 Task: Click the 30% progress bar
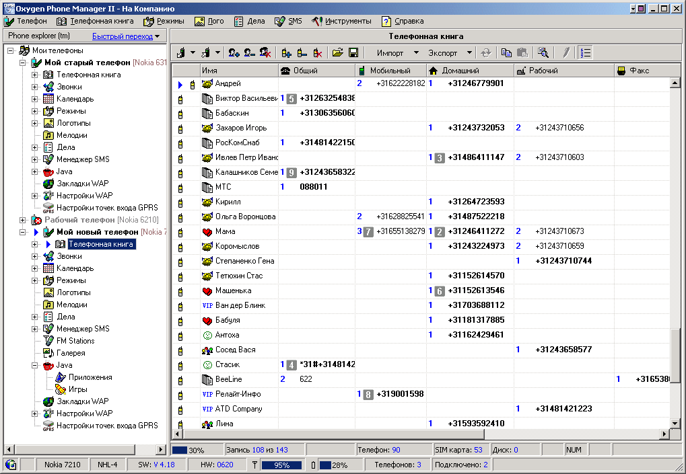[197, 450]
